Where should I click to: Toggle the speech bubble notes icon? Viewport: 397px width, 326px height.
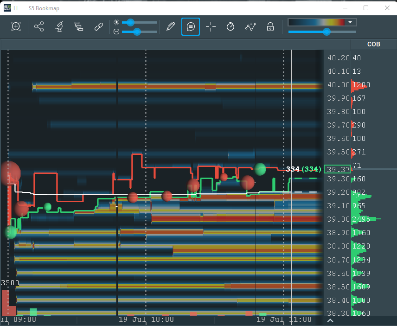click(x=191, y=26)
